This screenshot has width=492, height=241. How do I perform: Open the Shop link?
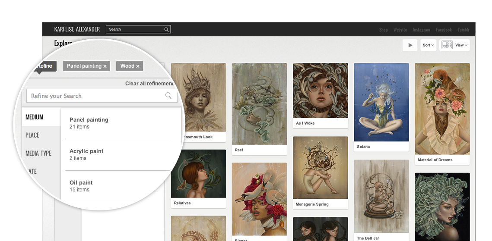click(x=384, y=30)
